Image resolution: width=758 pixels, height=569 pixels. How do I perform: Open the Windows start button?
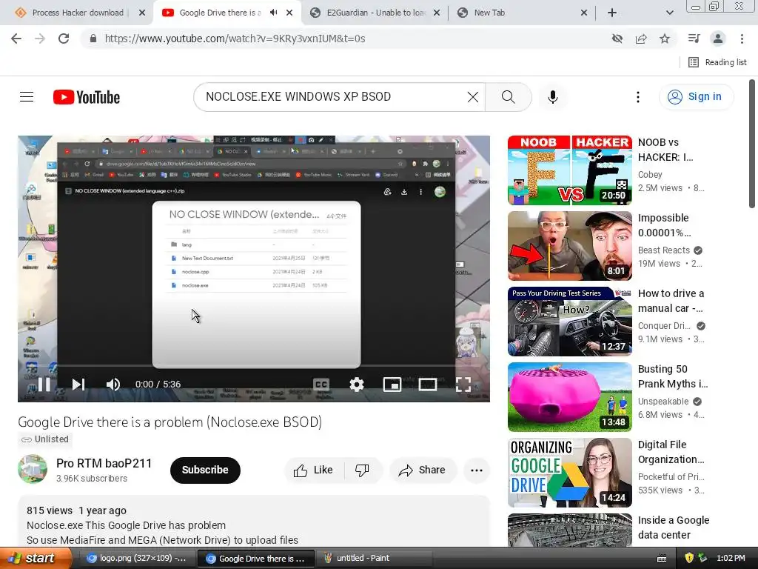[x=36, y=559]
